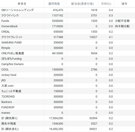Image resolution: width=135 pixels, height=132 pixels.
Task: Click the monthly rate 0.4
Action: pyautogui.click(x=111, y=10)
